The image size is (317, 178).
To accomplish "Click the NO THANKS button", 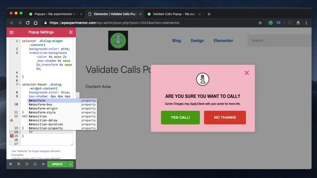I will point(225,118).
